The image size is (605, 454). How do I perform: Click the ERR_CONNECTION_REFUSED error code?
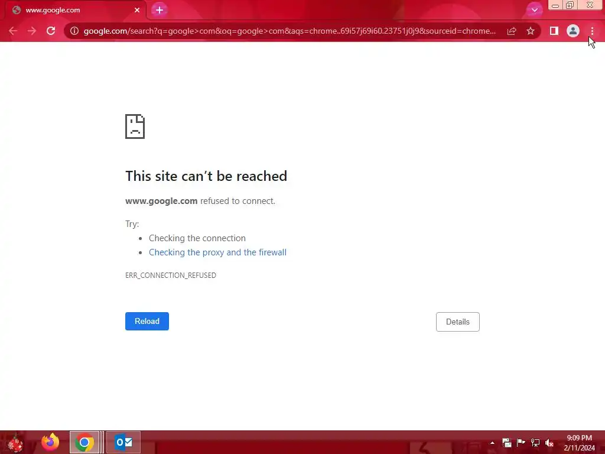pyautogui.click(x=171, y=275)
